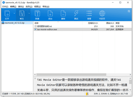Click the horizontal scrollbar thumb in file list

[x=71, y=74]
